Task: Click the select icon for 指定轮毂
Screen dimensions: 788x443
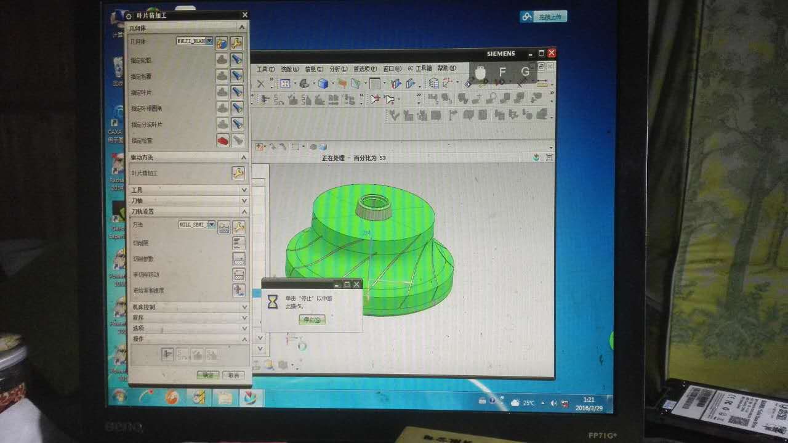Action: (222, 60)
